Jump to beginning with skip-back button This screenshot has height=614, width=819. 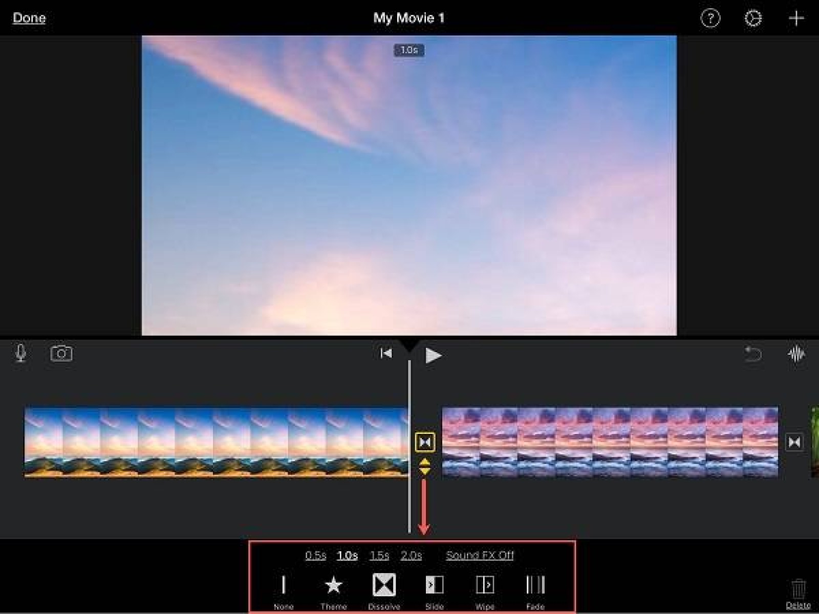(386, 353)
